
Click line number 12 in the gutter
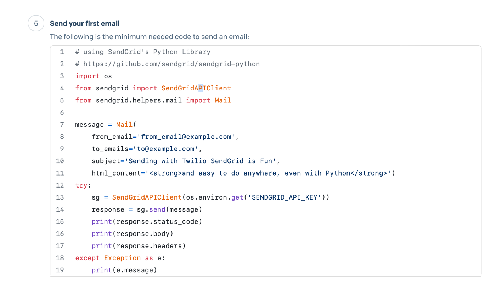click(60, 185)
